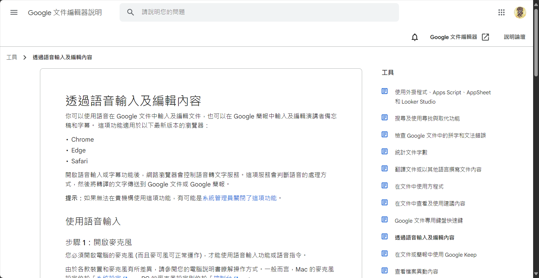Open 系統管理員關閉了這項功能 link
The height and width of the screenshot is (278, 539).
tap(239, 198)
